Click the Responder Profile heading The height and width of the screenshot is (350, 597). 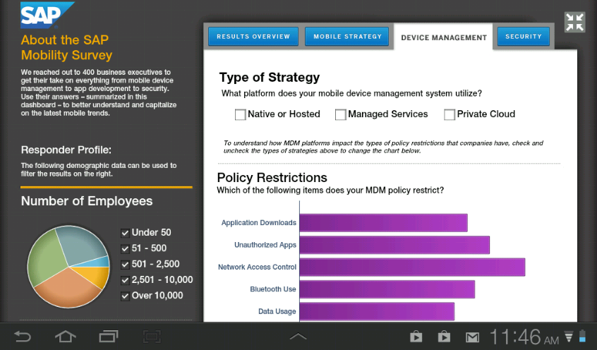tap(66, 150)
